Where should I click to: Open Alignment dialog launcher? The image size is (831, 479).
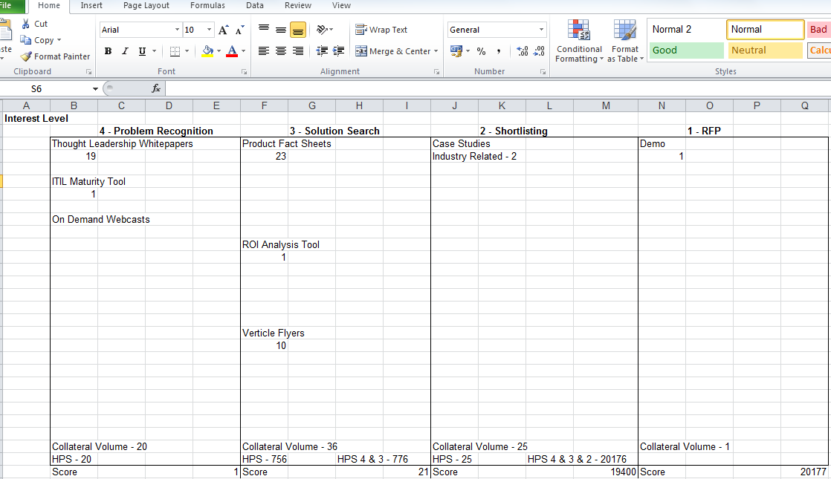pos(437,72)
